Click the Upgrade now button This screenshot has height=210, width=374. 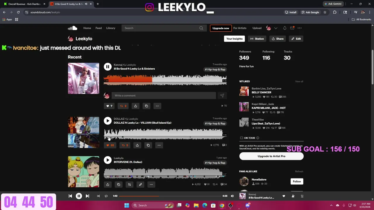pos(221,28)
